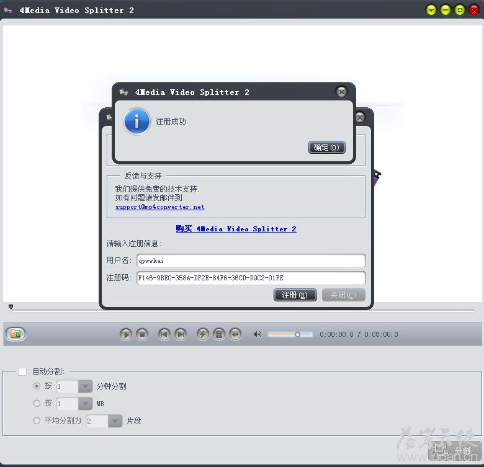
Task: Select split by 分钟分割 radio button
Action: click(37, 386)
